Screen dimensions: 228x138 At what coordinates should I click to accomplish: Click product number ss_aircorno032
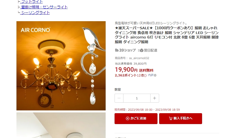(139, 58)
